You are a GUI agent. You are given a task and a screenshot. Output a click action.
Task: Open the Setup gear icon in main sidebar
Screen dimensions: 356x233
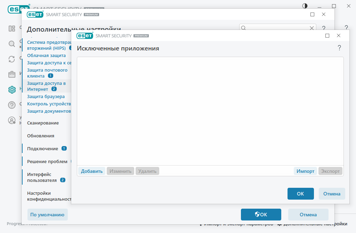coord(12,90)
